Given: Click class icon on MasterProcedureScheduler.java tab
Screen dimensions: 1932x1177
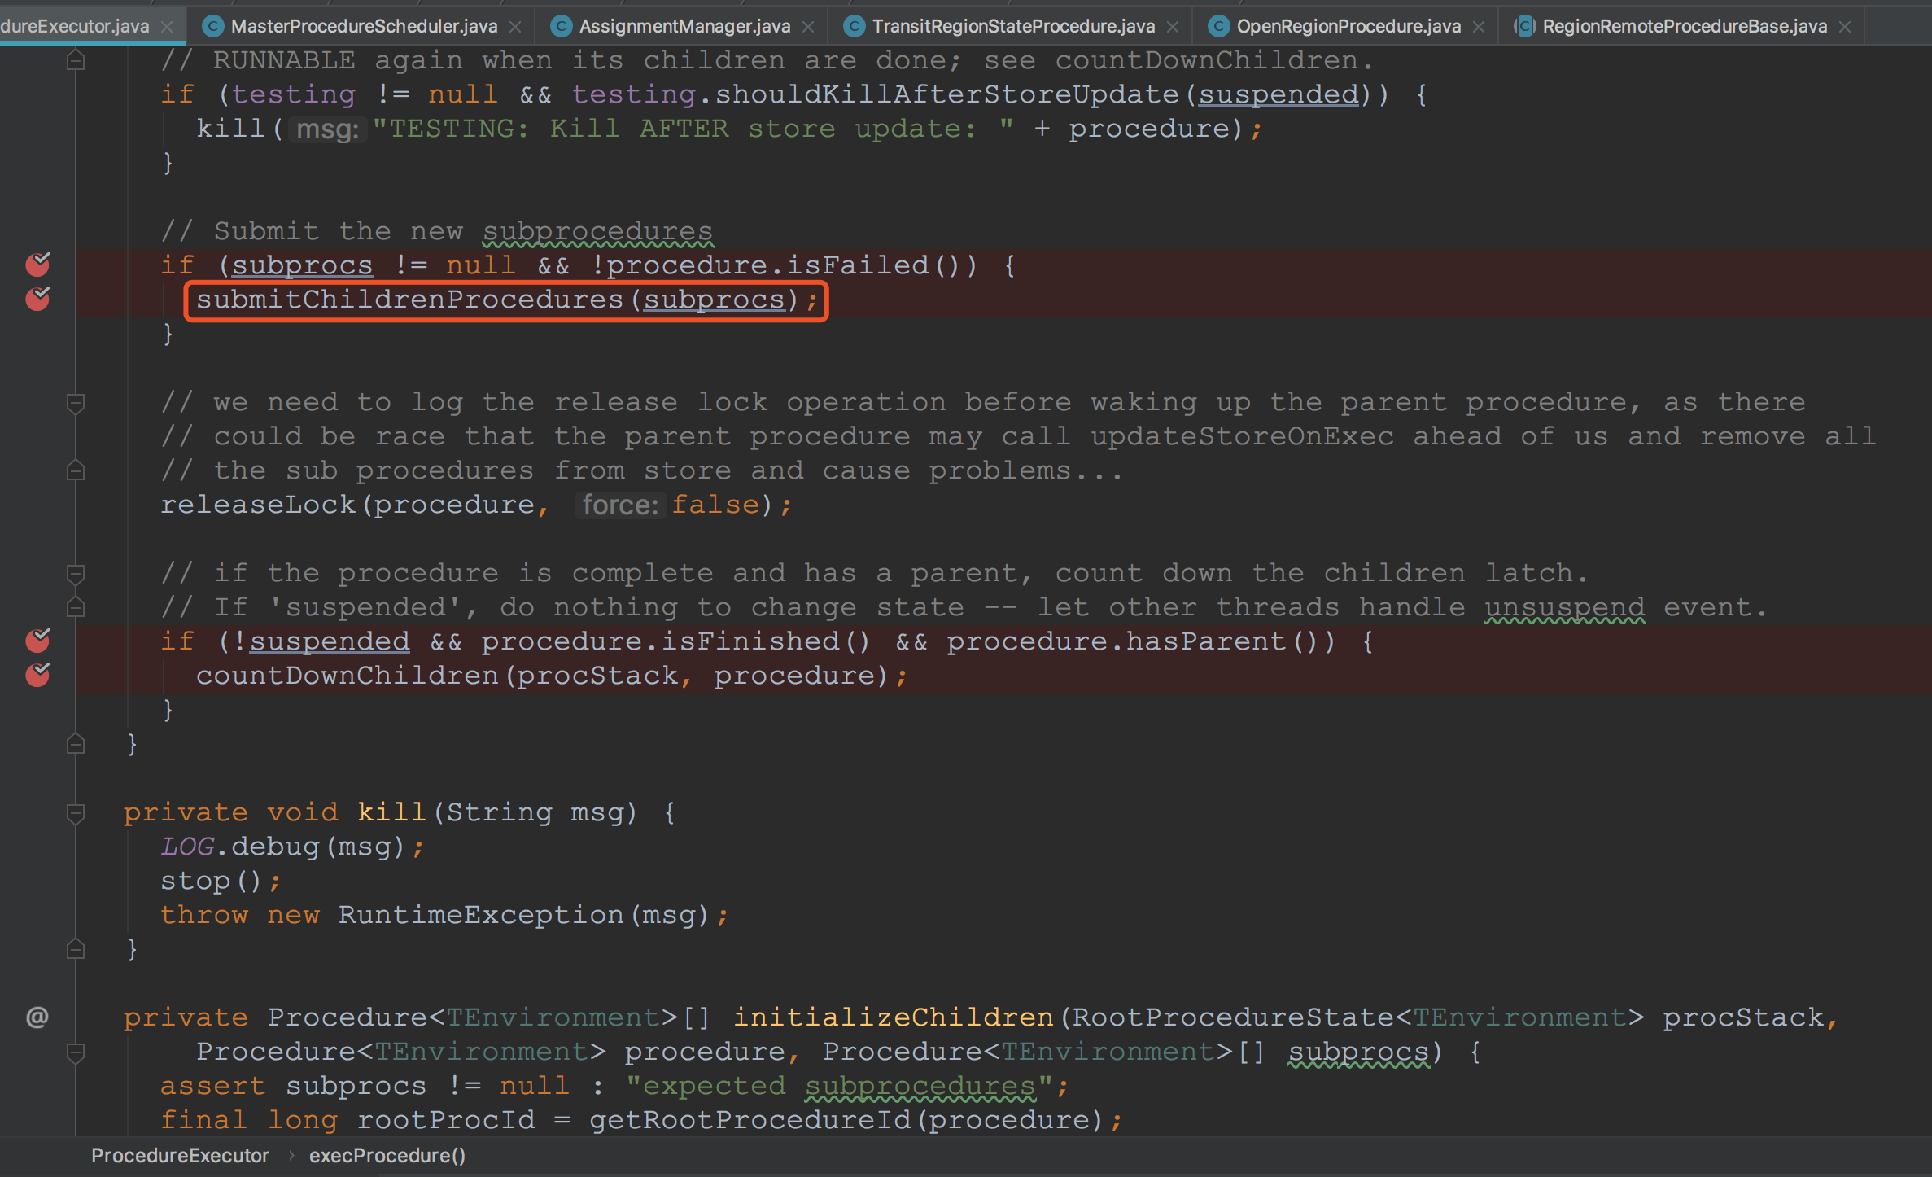Looking at the screenshot, I should [x=213, y=26].
